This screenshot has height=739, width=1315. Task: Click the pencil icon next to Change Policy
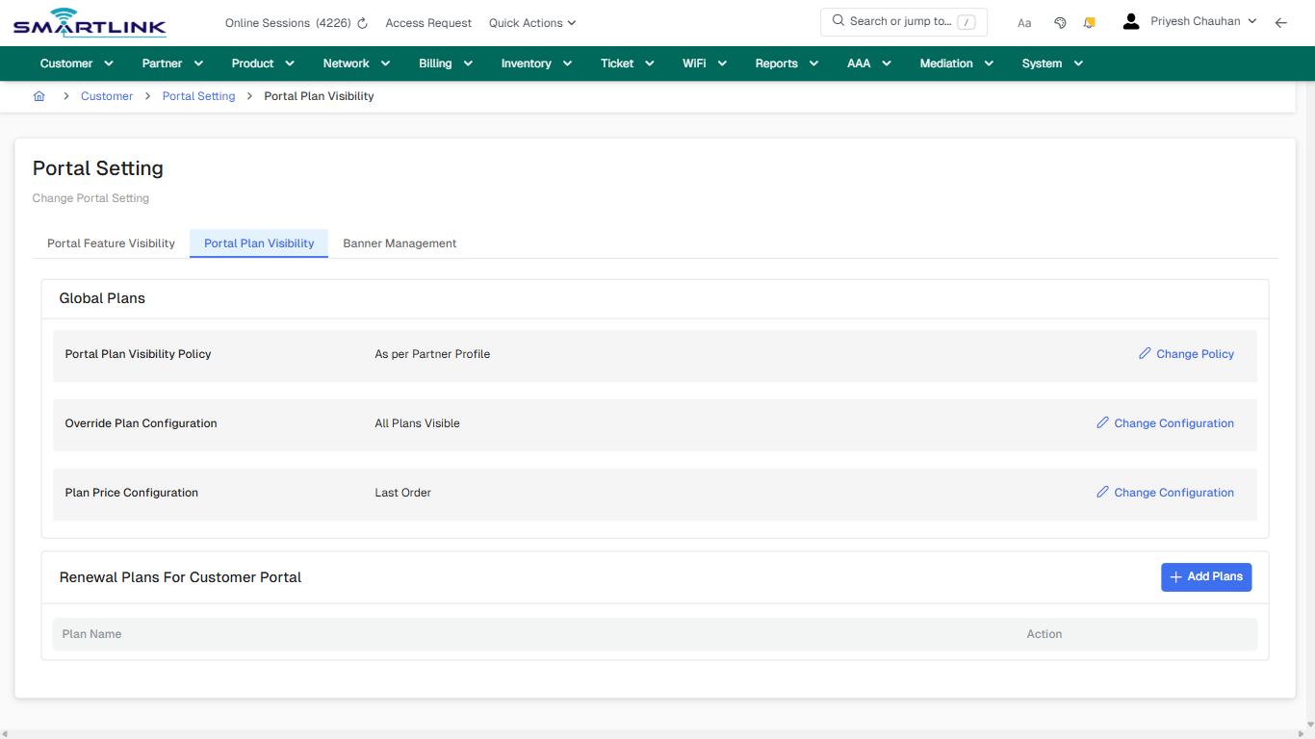pos(1144,354)
